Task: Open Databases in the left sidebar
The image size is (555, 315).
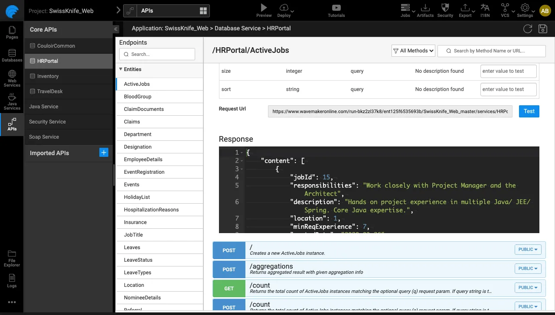Action: coord(12,55)
